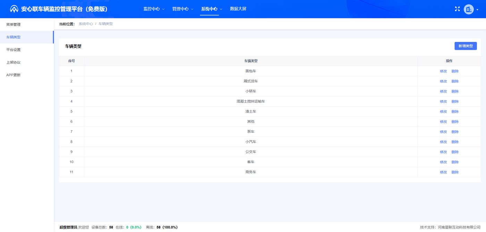Image resolution: width=486 pixels, height=232 pixels.
Task: Click 修改 for the 小汽车 row
Action: (443, 142)
